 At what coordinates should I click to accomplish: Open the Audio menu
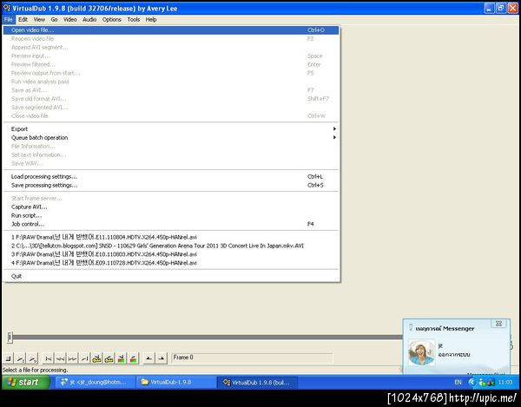pos(89,20)
